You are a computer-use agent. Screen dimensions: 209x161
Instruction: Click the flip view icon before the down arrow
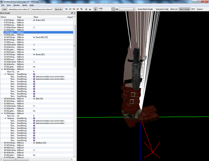(86, 9)
